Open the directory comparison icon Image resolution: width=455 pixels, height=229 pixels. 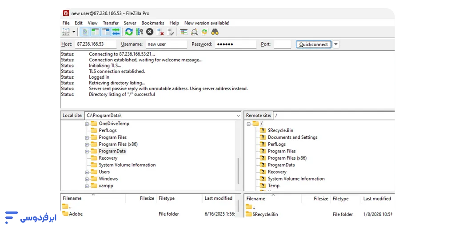pyautogui.click(x=194, y=32)
